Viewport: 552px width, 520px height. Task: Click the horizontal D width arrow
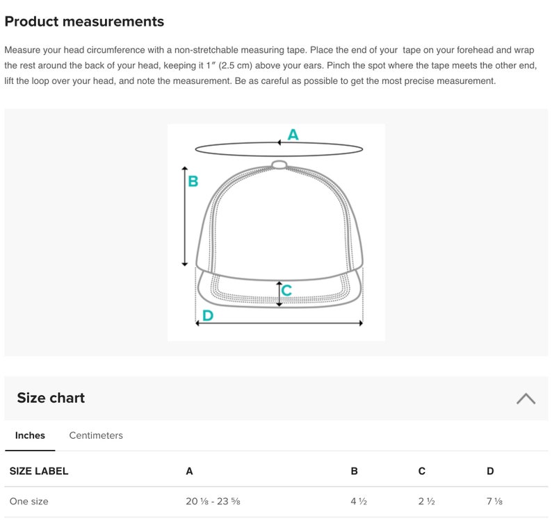coord(279,323)
